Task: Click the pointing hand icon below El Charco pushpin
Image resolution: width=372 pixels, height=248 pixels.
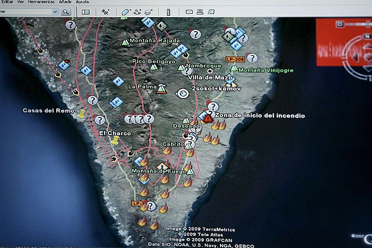Action: tap(114, 159)
